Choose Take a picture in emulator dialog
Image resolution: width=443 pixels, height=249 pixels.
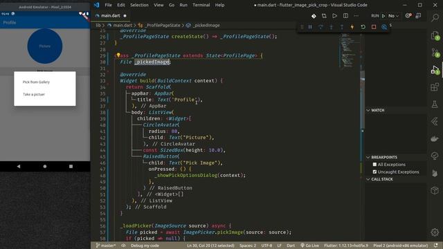click(x=34, y=94)
